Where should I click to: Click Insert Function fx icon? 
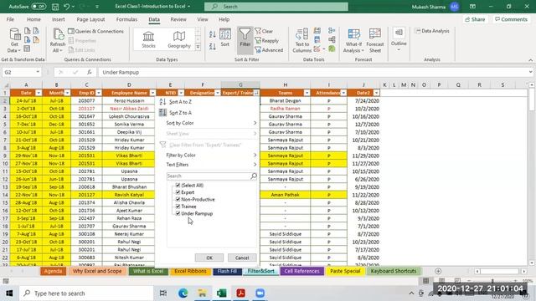pos(90,72)
